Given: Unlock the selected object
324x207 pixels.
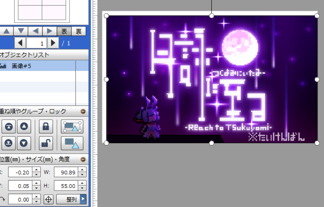Looking at the screenshot, I should (x=46, y=143).
